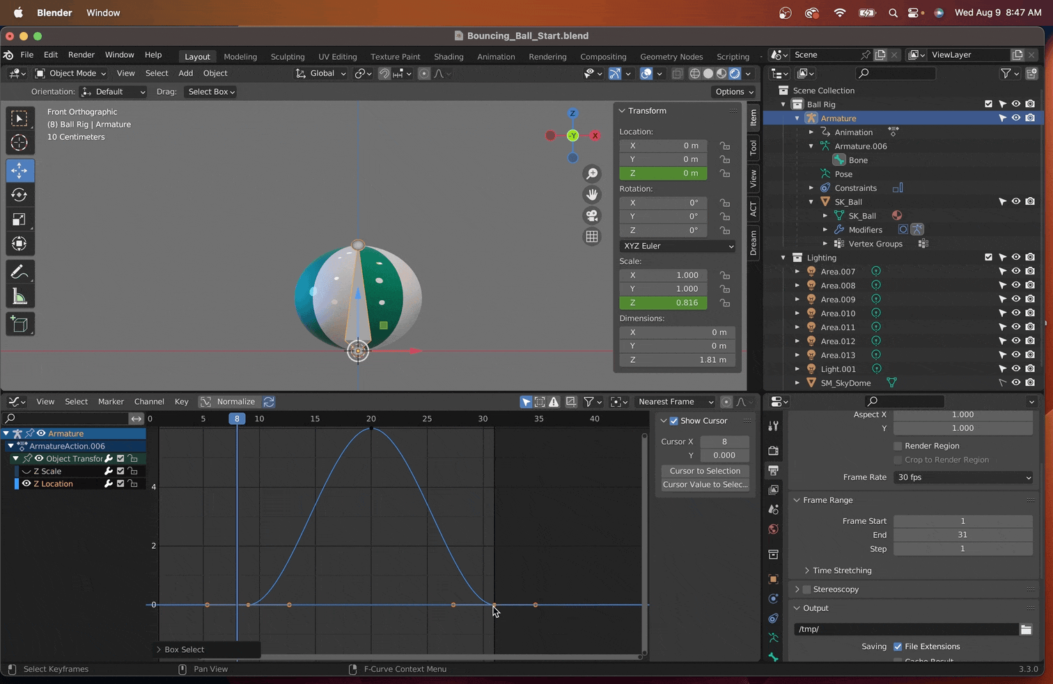Enable the Stereoscopy checkbox
The height and width of the screenshot is (684, 1053).
(x=806, y=589)
